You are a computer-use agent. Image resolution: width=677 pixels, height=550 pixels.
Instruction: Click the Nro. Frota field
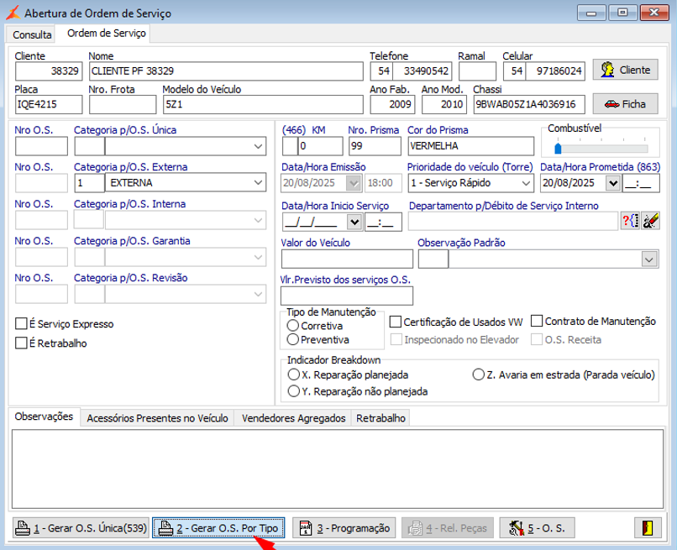click(123, 104)
